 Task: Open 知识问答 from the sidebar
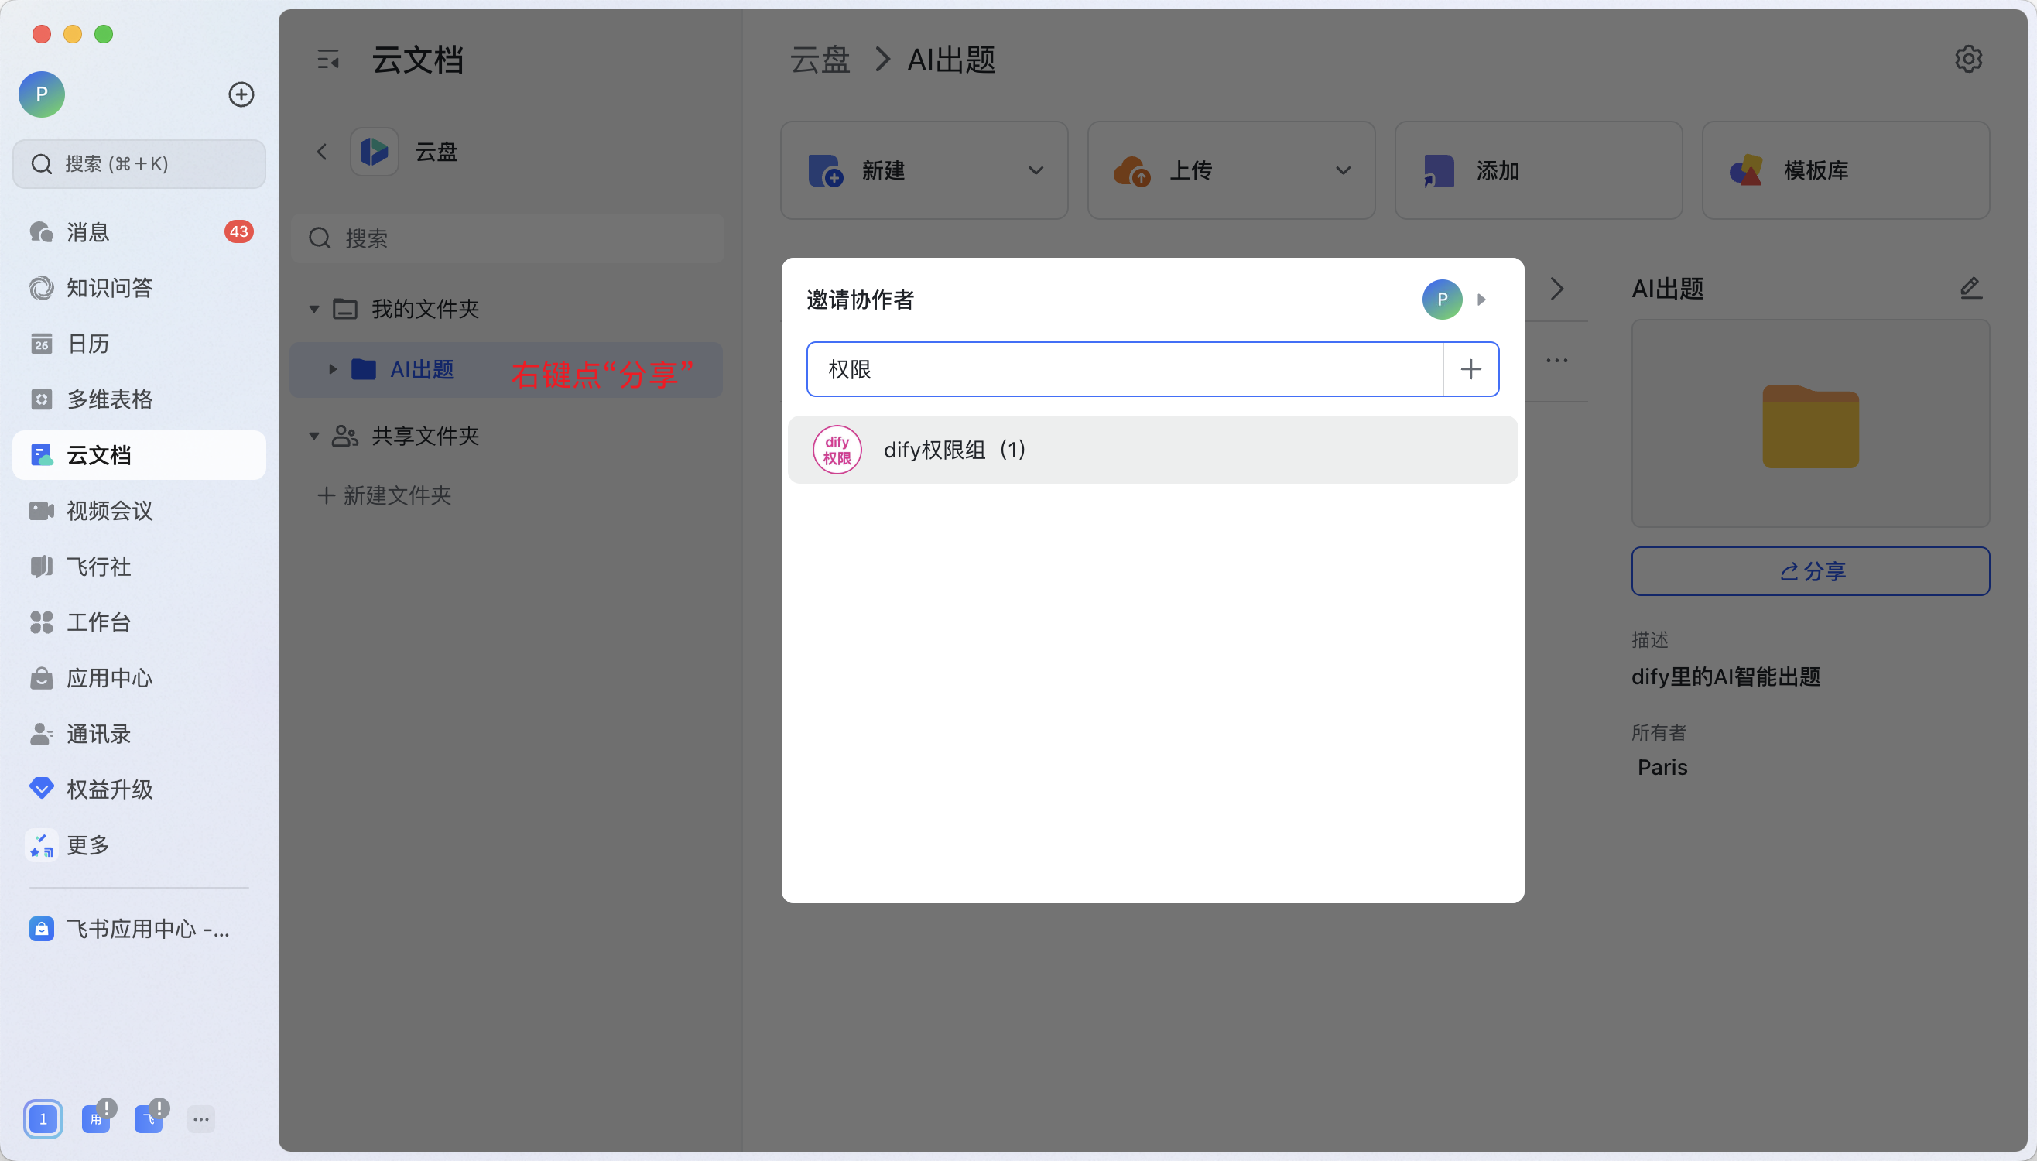click(109, 288)
